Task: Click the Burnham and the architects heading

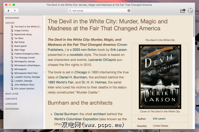Action: click(80, 103)
